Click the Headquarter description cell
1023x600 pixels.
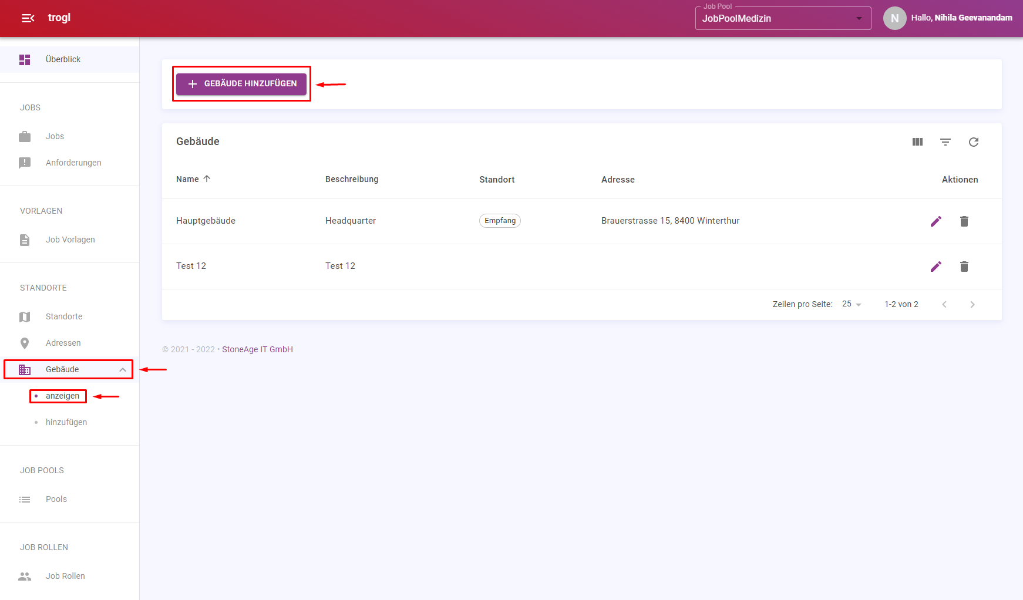351,221
